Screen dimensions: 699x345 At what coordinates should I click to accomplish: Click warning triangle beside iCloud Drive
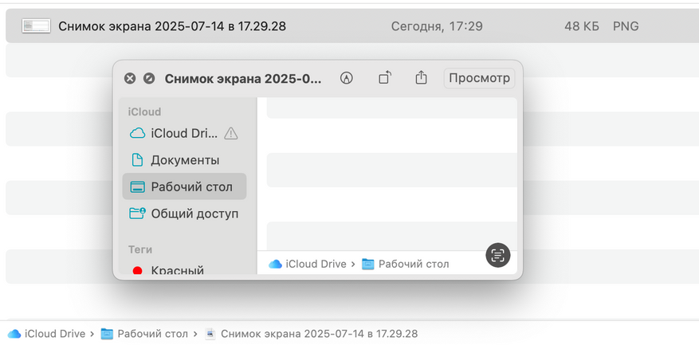click(x=231, y=133)
